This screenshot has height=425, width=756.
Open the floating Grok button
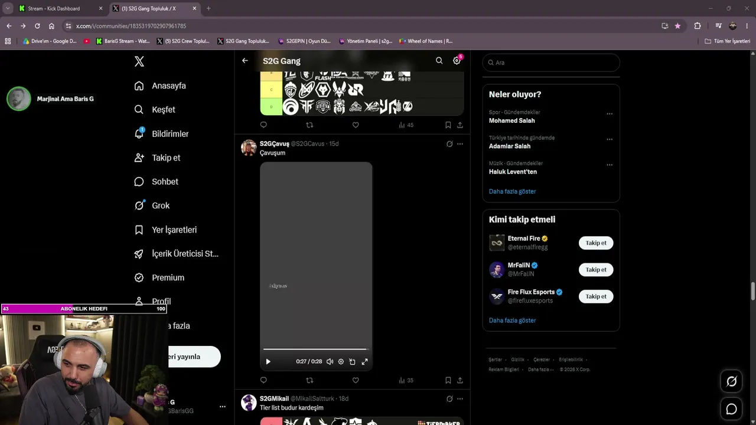[731, 381]
